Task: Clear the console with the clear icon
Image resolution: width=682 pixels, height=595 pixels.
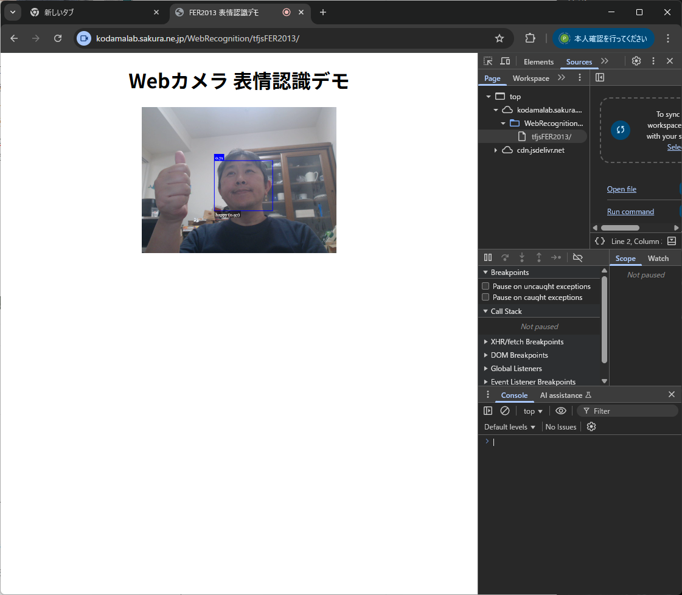Action: 505,411
